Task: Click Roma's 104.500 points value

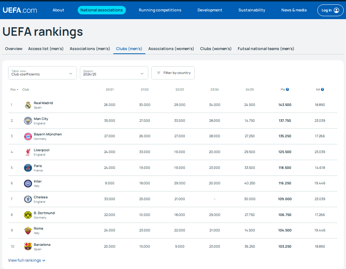Action: pyautogui.click(x=285, y=230)
